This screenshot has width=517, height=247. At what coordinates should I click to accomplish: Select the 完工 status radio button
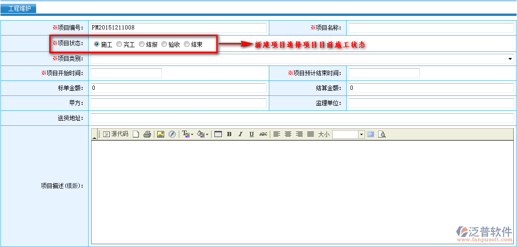click(119, 44)
